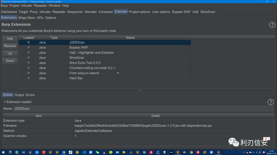Open QQ penguin icon in taskbar
This screenshot has width=277, height=155.
tap(104, 152)
